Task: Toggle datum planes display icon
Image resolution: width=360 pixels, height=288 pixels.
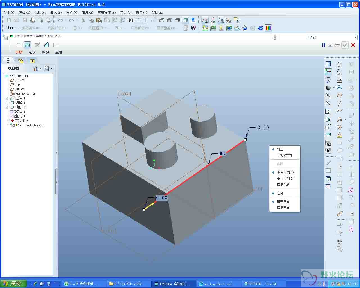Action: (205, 20)
